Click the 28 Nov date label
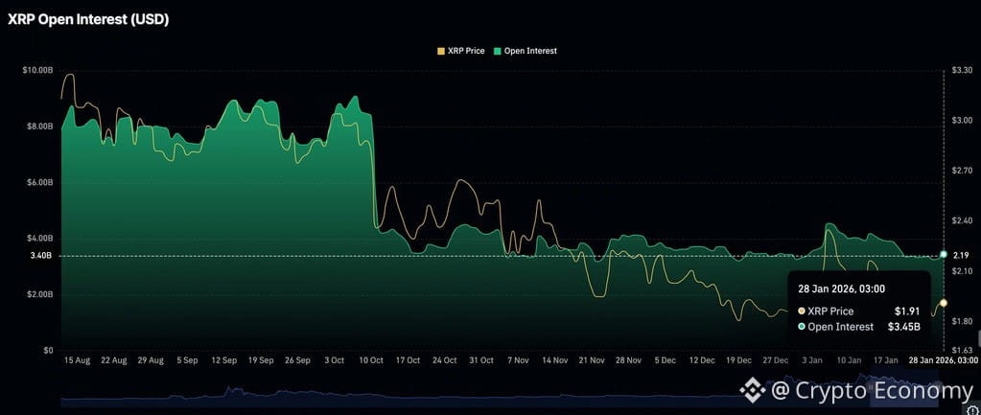 pos(628,361)
